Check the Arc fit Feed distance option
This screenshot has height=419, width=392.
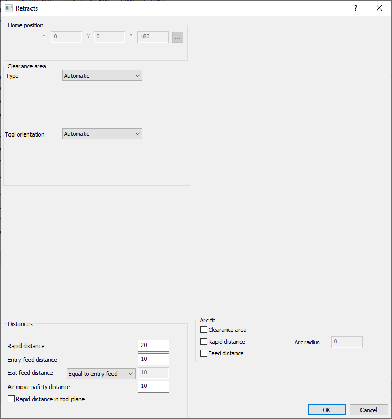(x=204, y=353)
